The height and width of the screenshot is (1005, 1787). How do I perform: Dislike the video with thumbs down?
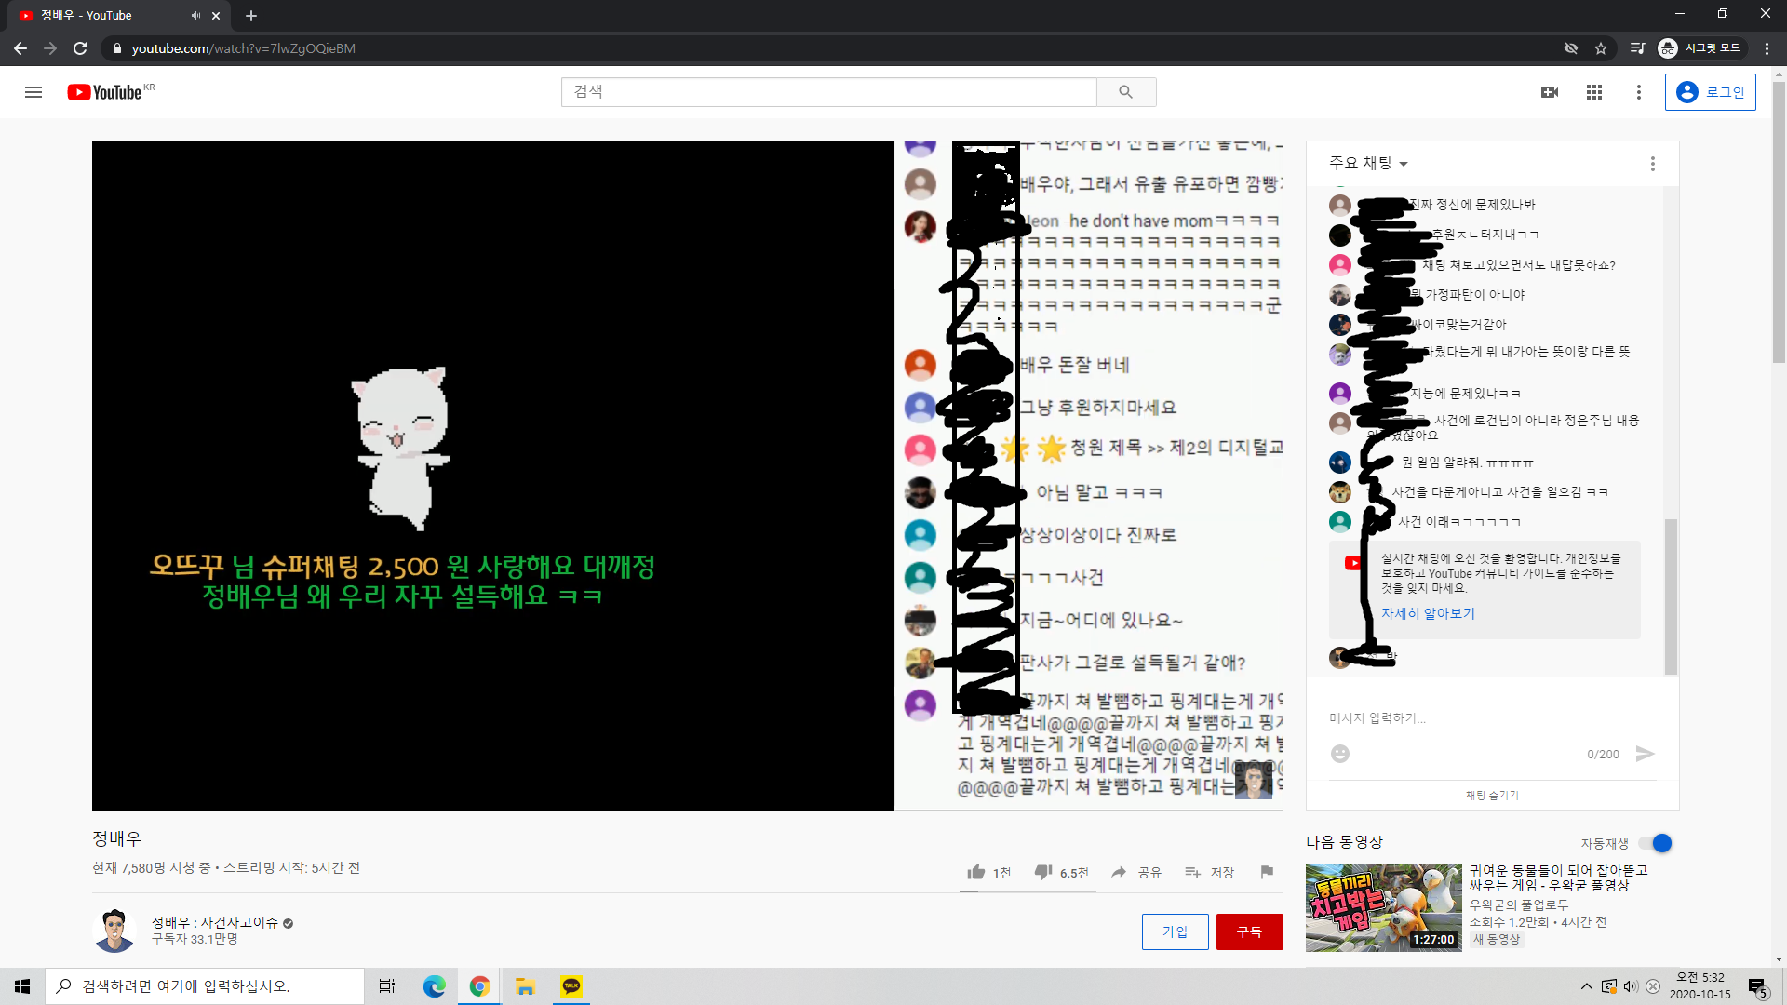tap(1043, 872)
